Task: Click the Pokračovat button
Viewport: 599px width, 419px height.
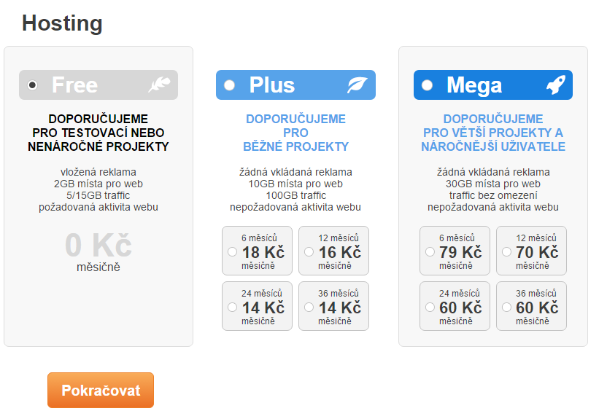Action: pyautogui.click(x=101, y=391)
